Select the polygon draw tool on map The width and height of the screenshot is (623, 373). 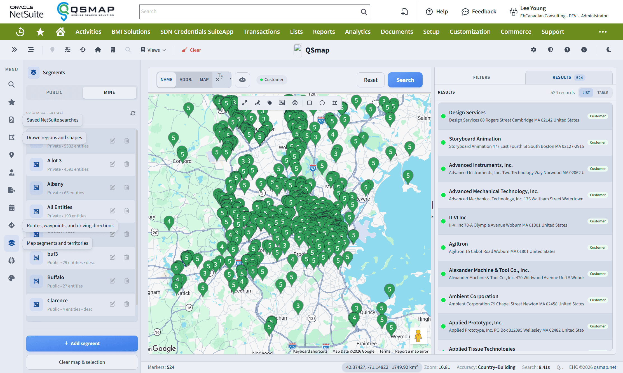point(335,103)
